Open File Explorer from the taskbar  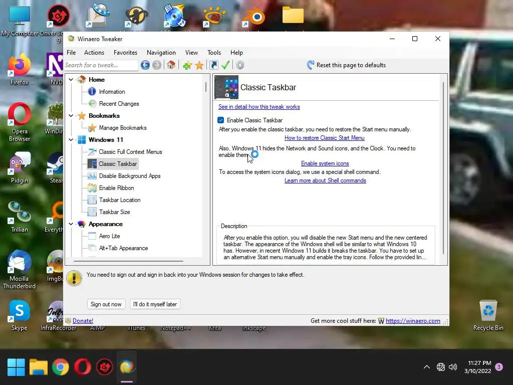(x=39, y=367)
